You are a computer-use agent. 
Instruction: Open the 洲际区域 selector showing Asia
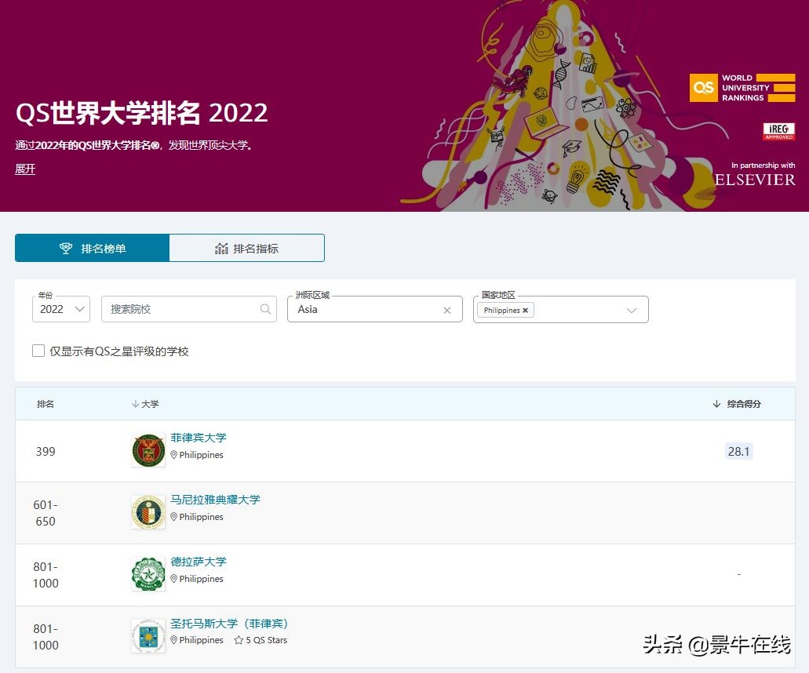coord(369,310)
